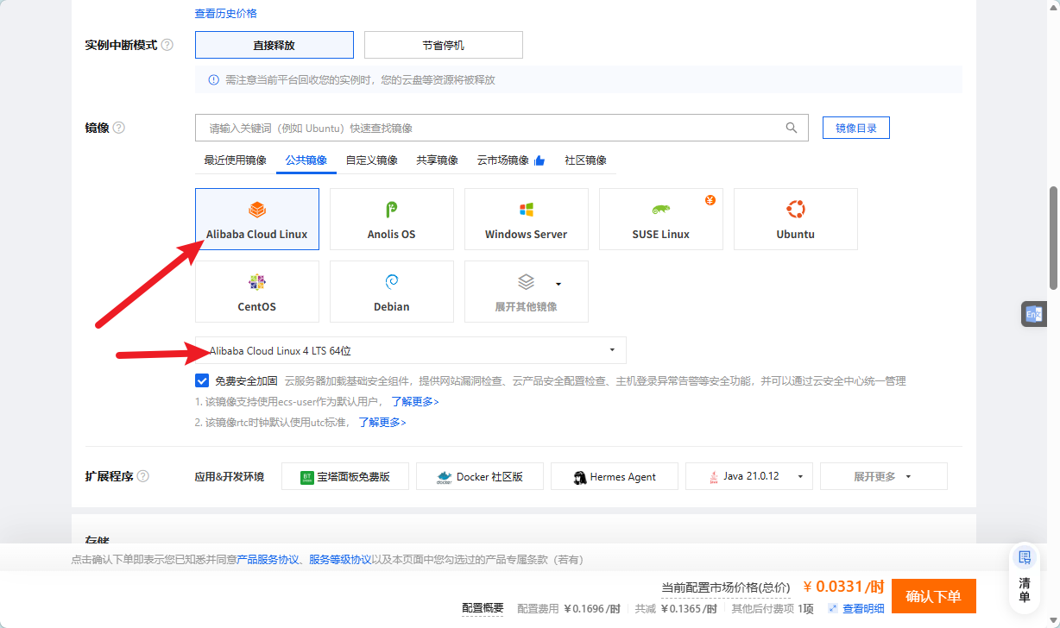Select the Hermes Agent extension

[x=615, y=476]
